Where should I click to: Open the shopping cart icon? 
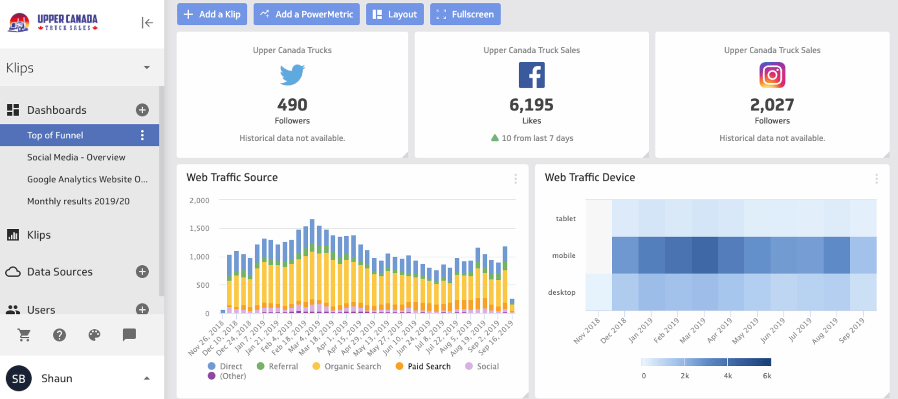(24, 335)
